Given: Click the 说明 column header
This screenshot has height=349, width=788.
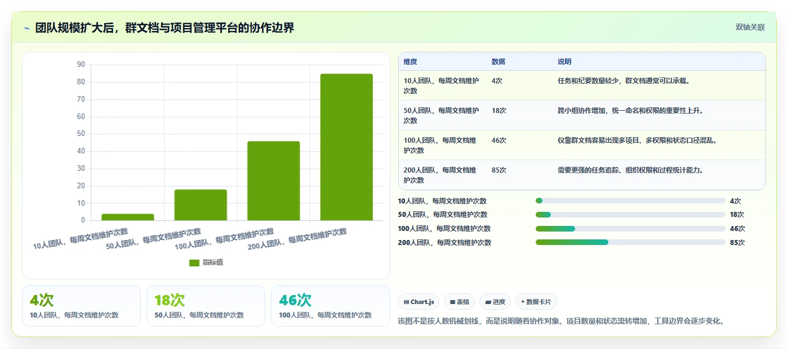Looking at the screenshot, I should pyautogui.click(x=564, y=61).
